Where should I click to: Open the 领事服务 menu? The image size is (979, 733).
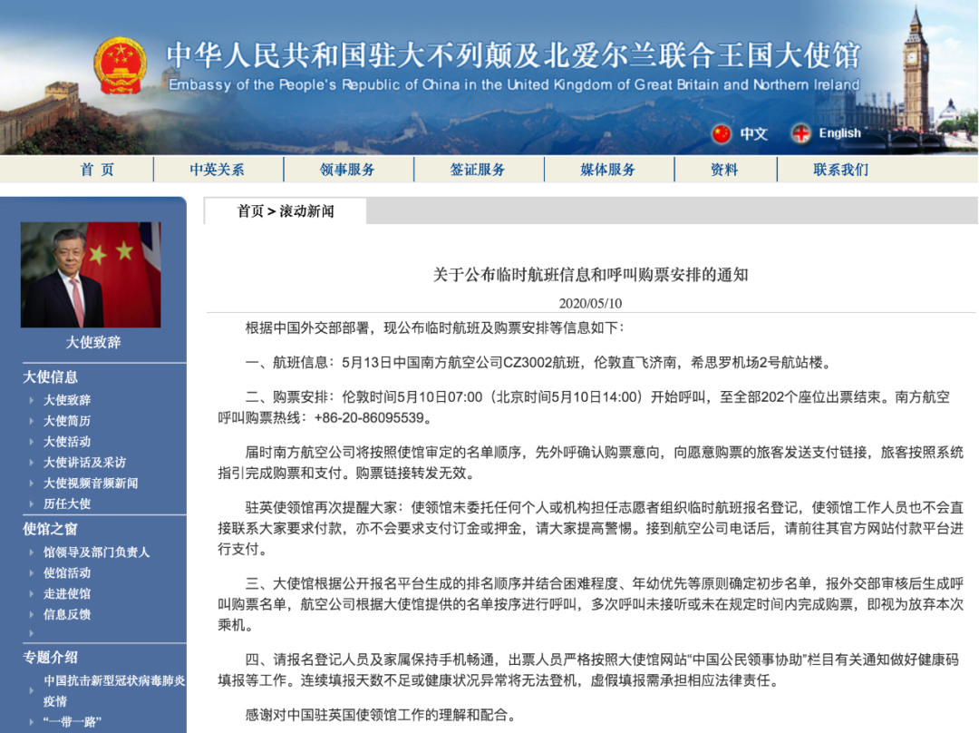pos(347,170)
